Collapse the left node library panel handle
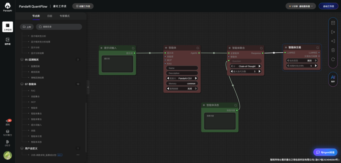Screen dimensions: 341x163 pos(88,87)
